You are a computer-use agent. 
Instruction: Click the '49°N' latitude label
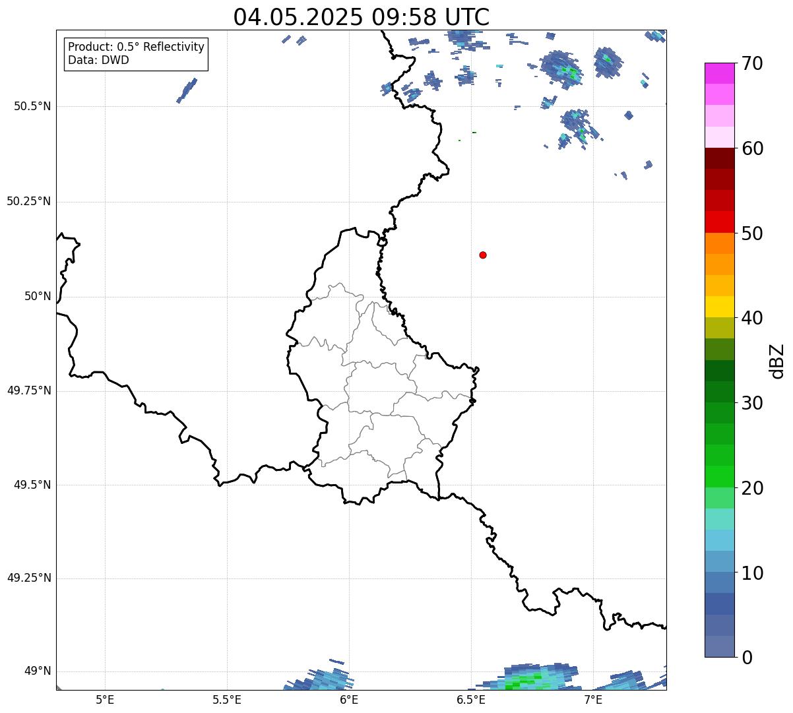[x=38, y=671]
